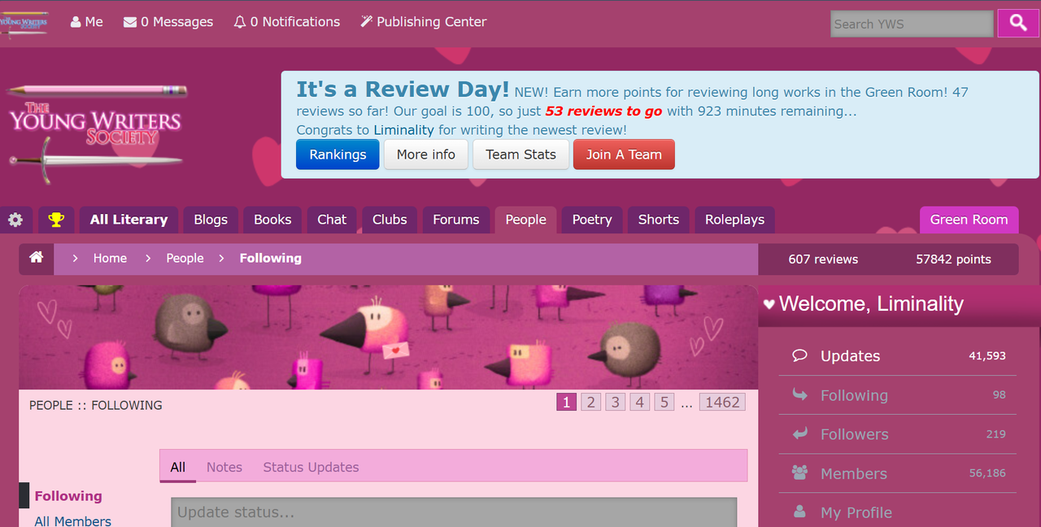Switch to the Shorts tab
Viewport: 1041px width, 527px height.
[x=659, y=220]
